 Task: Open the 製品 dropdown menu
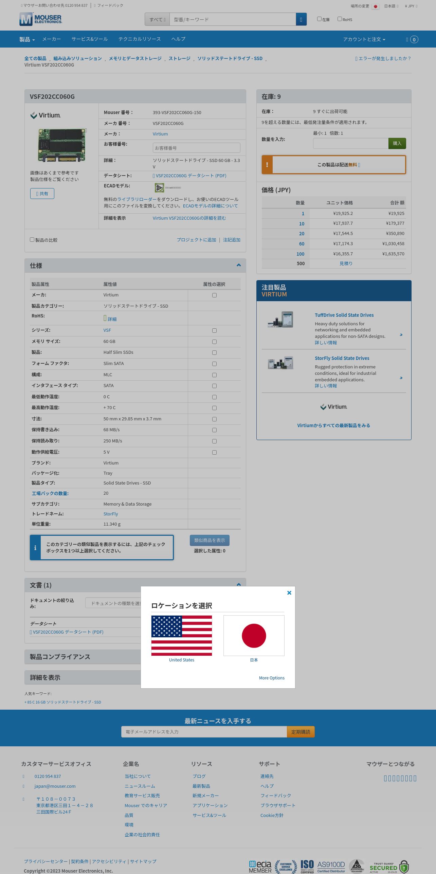point(27,39)
